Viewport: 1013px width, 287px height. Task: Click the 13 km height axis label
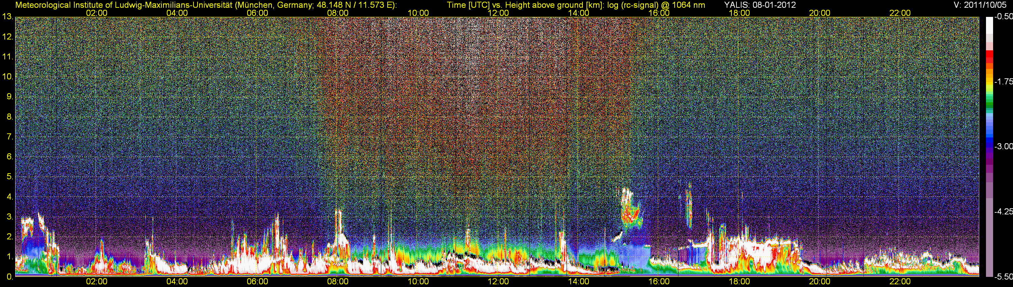[x=7, y=17]
